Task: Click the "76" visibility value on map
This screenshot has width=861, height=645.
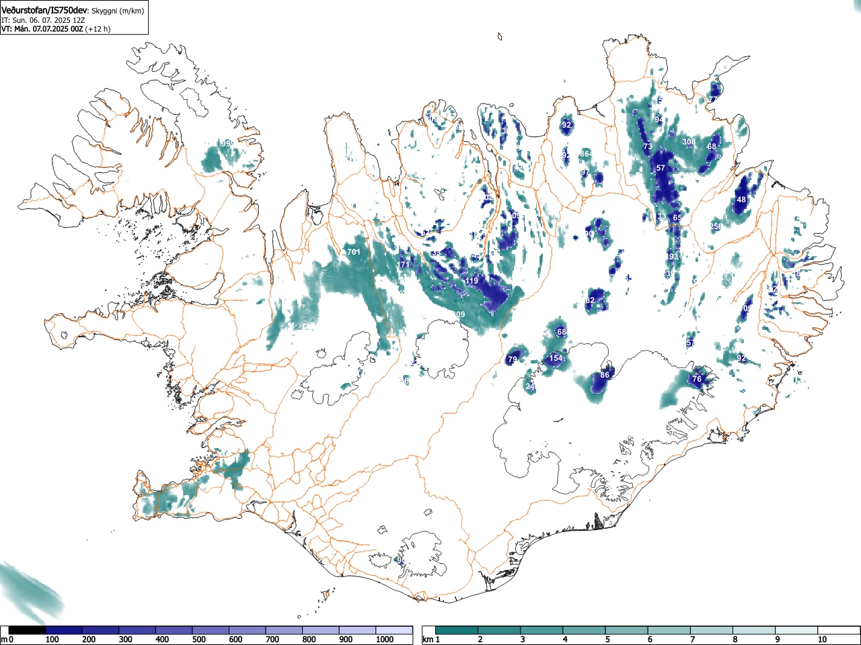Action: click(697, 379)
